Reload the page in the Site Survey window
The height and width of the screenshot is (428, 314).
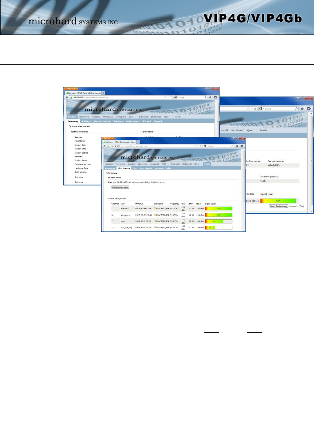point(201,146)
